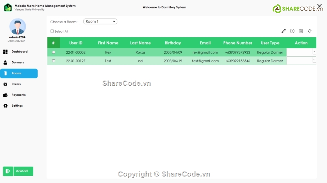Click the pencil edit icon
The height and width of the screenshot is (183, 327).
284,31
